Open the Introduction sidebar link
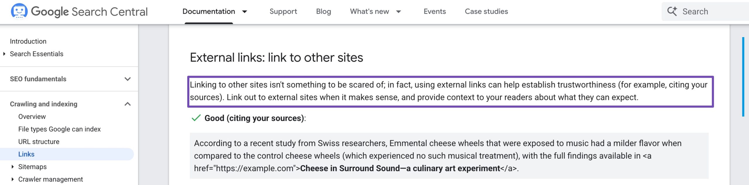 tap(28, 41)
